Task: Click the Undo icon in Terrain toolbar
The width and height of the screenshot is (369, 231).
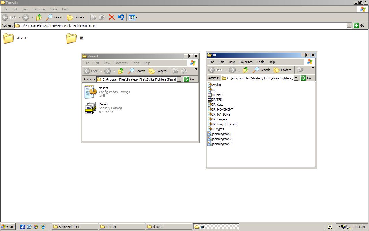Action: [x=121, y=17]
